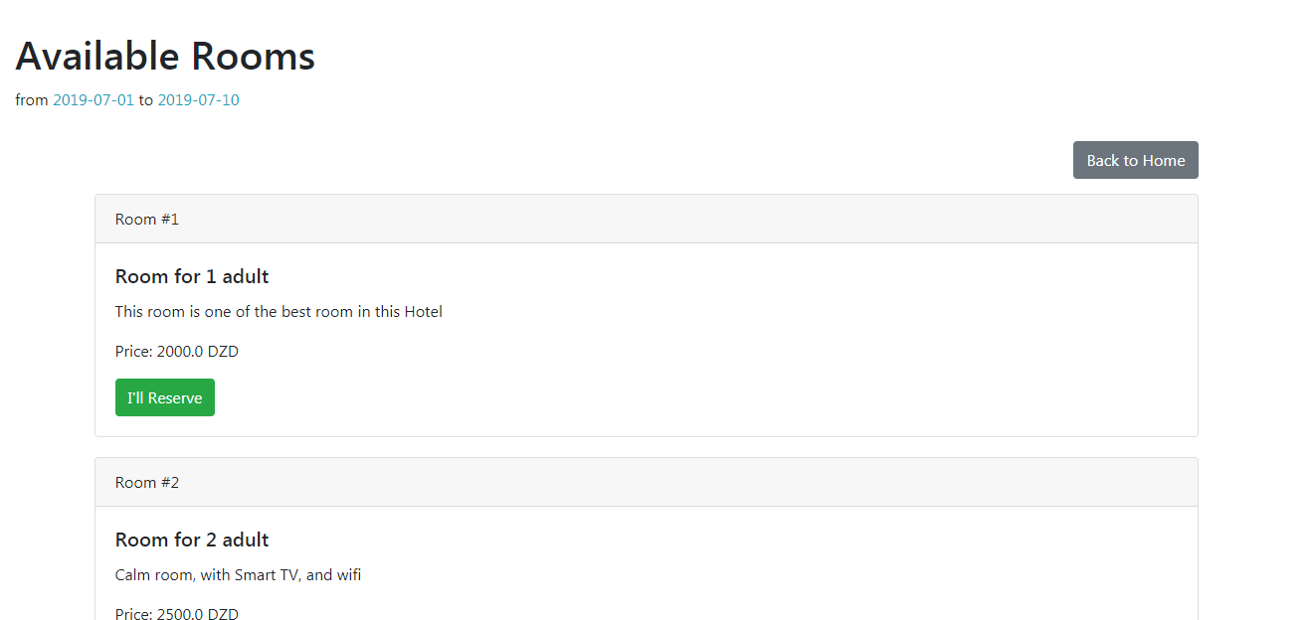The image size is (1310, 620).
Task: Click the 'Room for 1 adult' title
Action: click(x=192, y=276)
